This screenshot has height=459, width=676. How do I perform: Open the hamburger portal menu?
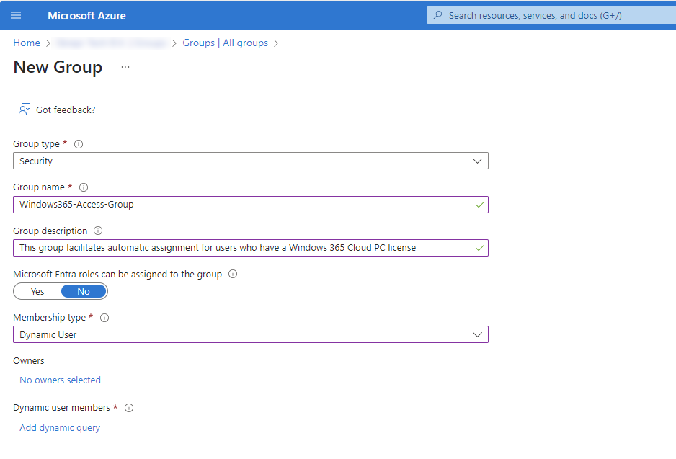click(x=16, y=15)
